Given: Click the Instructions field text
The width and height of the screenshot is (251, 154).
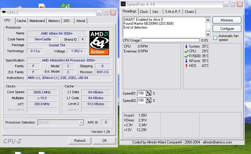Looking at the screenshot, I should tap(69, 78).
